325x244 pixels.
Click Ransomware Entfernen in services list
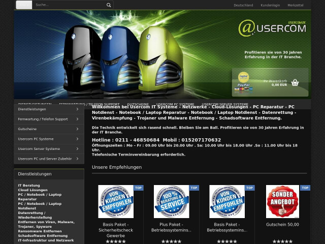point(40,231)
